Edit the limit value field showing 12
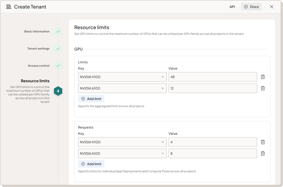This screenshot has height=187, width=283. click(213, 88)
